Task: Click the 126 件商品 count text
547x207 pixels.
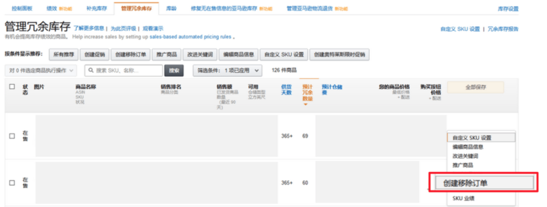Action: coord(284,70)
